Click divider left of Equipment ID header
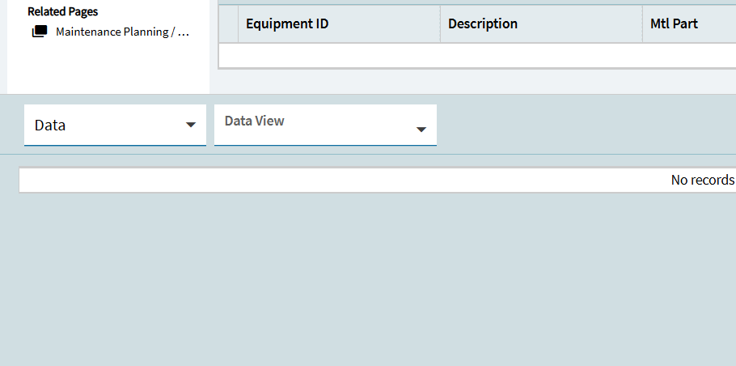The width and height of the screenshot is (736, 366). pyautogui.click(x=239, y=23)
